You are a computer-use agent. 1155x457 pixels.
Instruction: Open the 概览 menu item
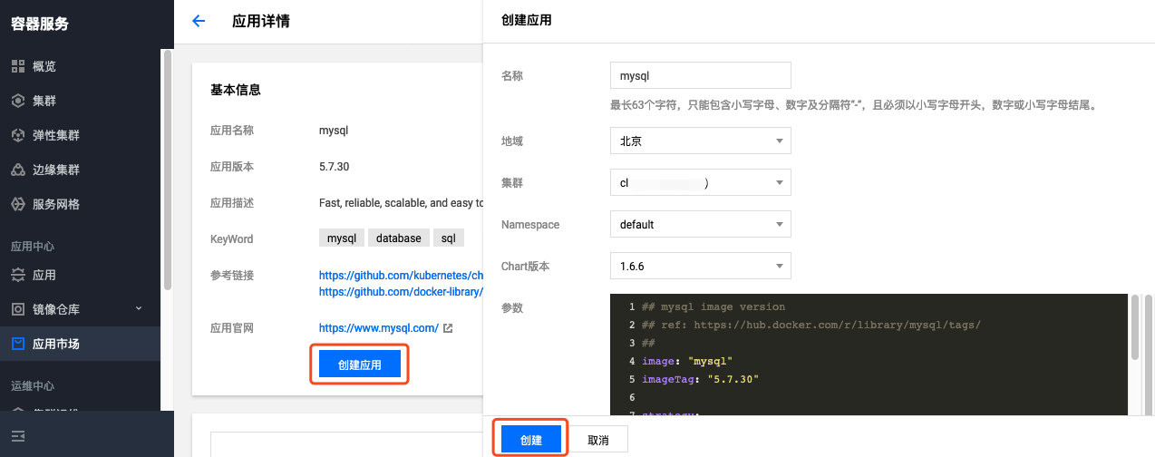tap(80, 66)
